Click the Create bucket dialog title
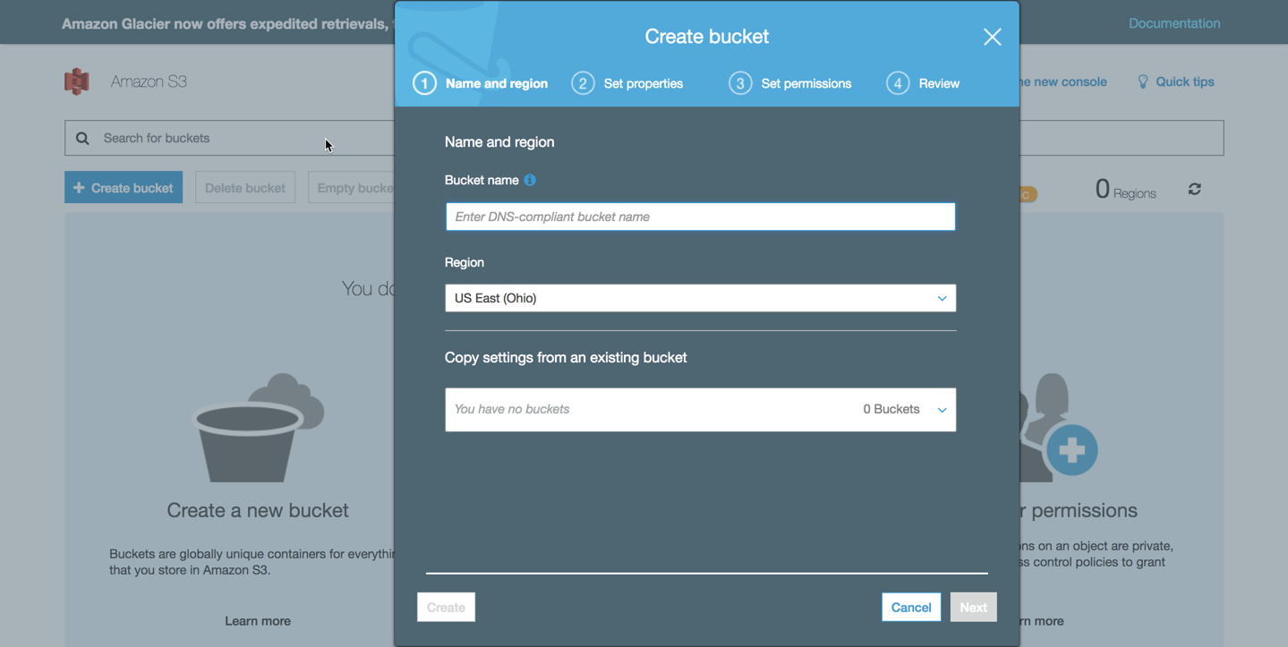 point(706,37)
